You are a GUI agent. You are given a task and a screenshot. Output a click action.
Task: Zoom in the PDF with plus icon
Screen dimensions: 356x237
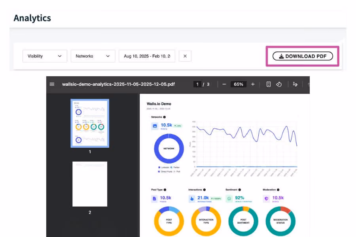click(x=253, y=85)
